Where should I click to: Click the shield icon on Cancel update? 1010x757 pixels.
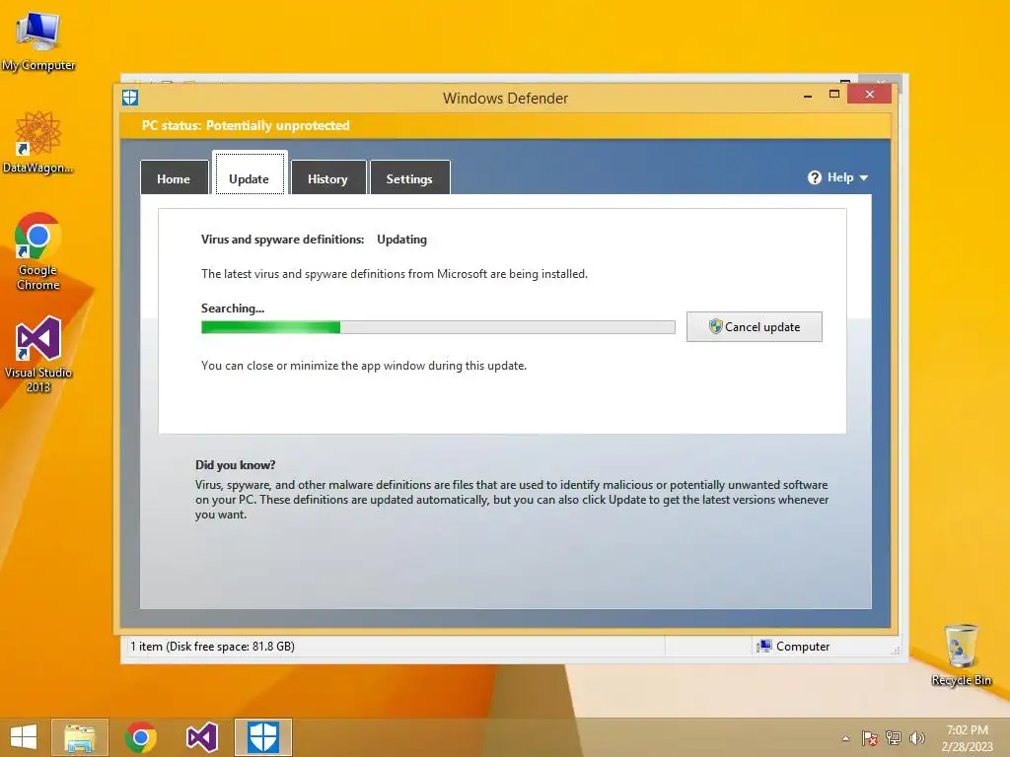(716, 326)
